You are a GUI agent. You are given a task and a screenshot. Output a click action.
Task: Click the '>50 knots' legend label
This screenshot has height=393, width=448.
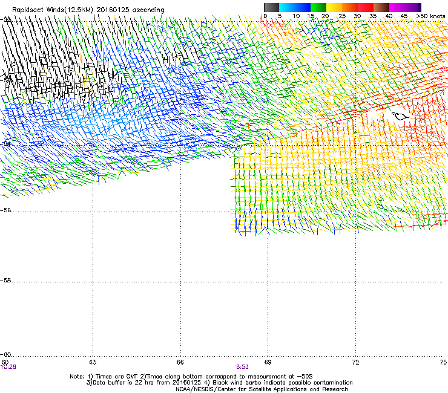(430, 16)
